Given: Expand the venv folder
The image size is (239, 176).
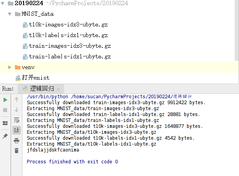Looking at the screenshot, I should (x=9, y=67).
